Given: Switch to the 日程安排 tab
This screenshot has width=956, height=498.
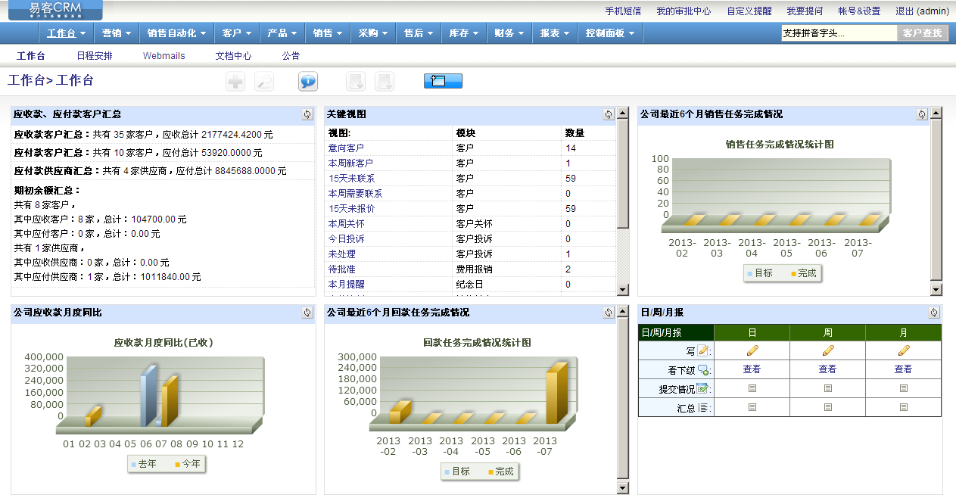Looking at the screenshot, I should [x=95, y=56].
